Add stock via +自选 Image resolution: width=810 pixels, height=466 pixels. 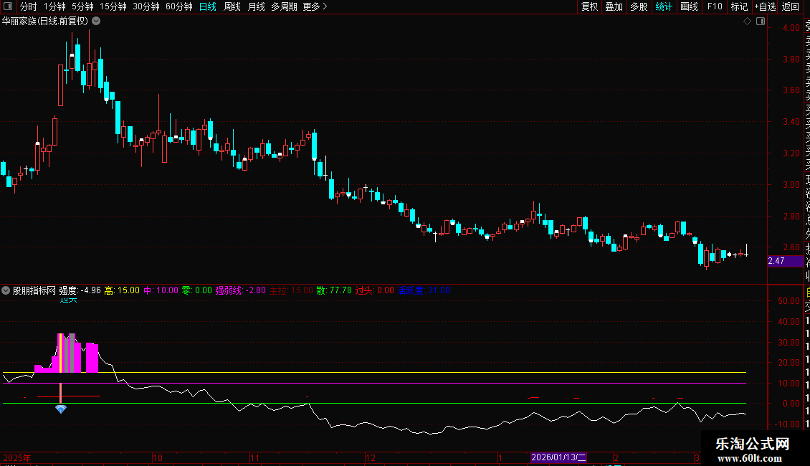click(x=765, y=6)
